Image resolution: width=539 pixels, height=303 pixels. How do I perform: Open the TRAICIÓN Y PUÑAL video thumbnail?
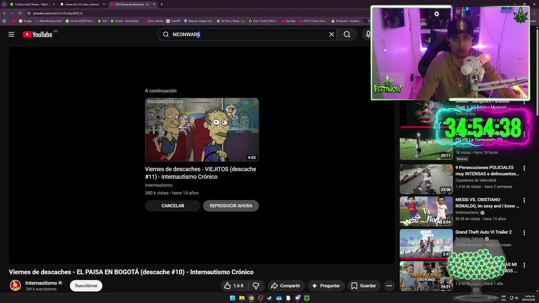426,276
